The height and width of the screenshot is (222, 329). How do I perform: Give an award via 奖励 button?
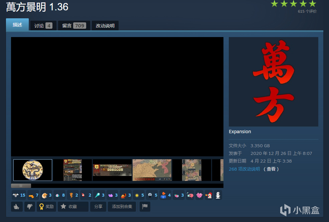(46, 207)
